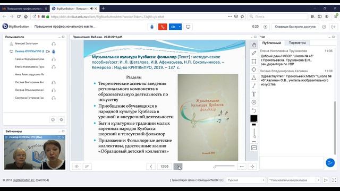
Task: Close the webcam video of Лектор КРИПКиПРО
Action: click(63, 137)
